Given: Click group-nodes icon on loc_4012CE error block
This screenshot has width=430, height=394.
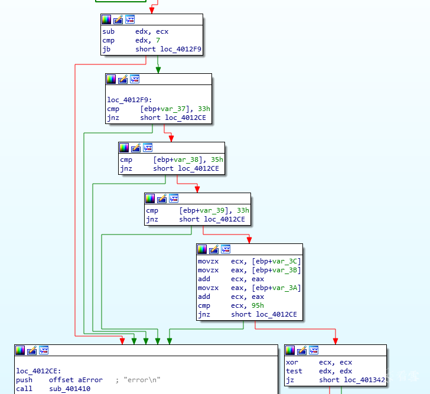Looking at the screenshot, I should pos(44,350).
